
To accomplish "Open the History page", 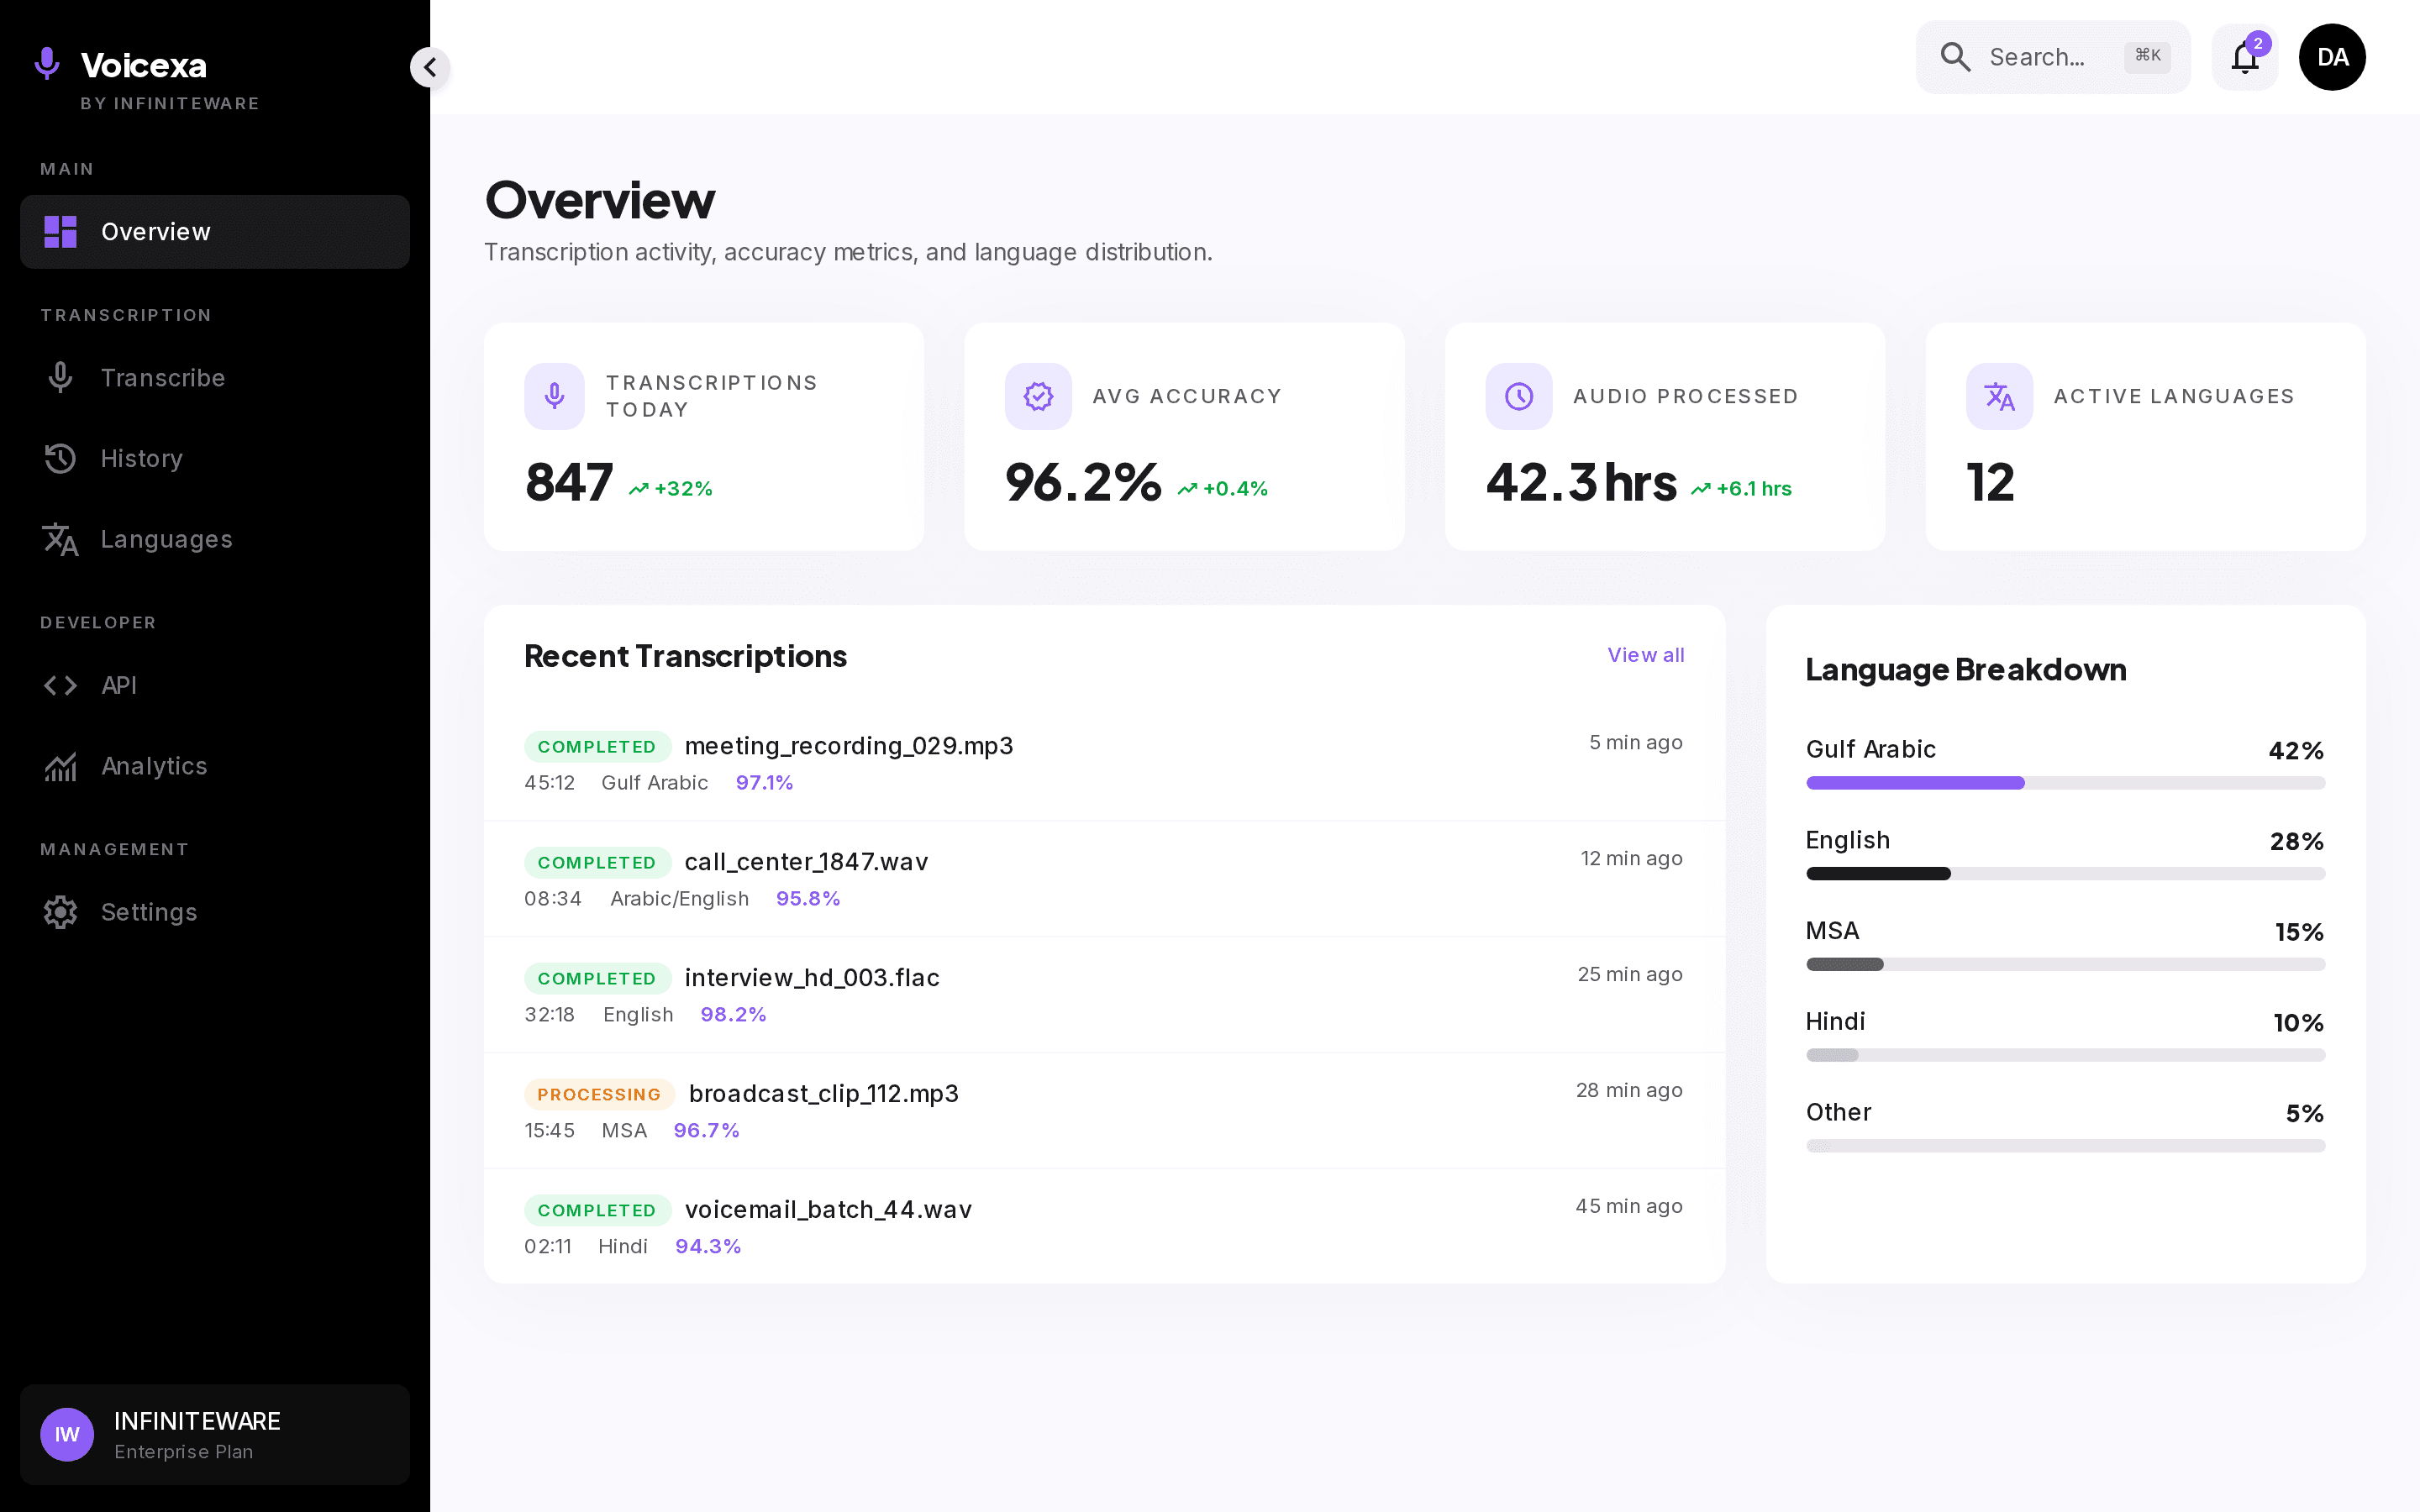I will tap(215, 458).
